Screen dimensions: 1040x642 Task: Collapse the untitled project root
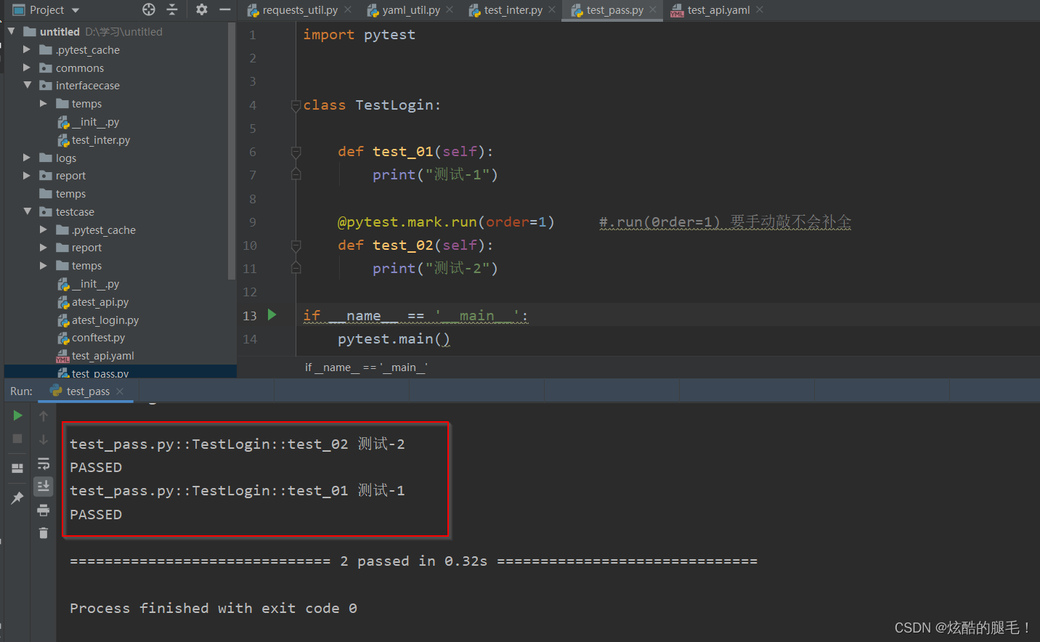[x=11, y=31]
